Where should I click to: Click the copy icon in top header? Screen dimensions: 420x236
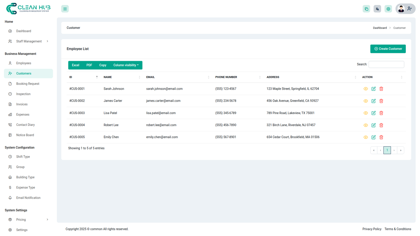click(x=366, y=9)
